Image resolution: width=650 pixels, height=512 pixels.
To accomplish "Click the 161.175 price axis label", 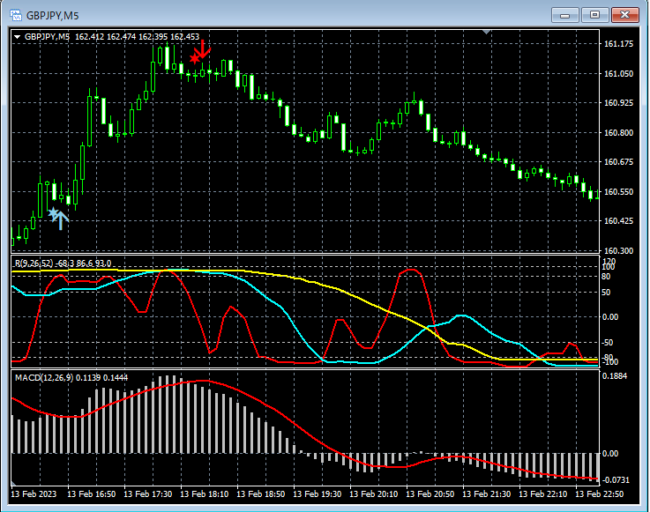I will coord(619,44).
